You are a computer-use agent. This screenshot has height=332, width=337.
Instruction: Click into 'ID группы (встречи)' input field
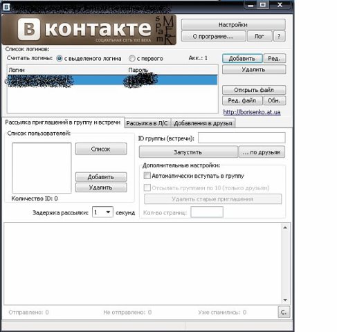242,138
